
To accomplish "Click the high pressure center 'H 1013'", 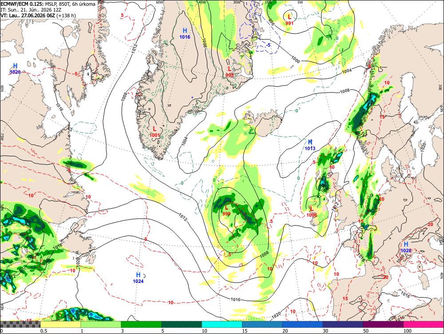I will click(310, 145).
